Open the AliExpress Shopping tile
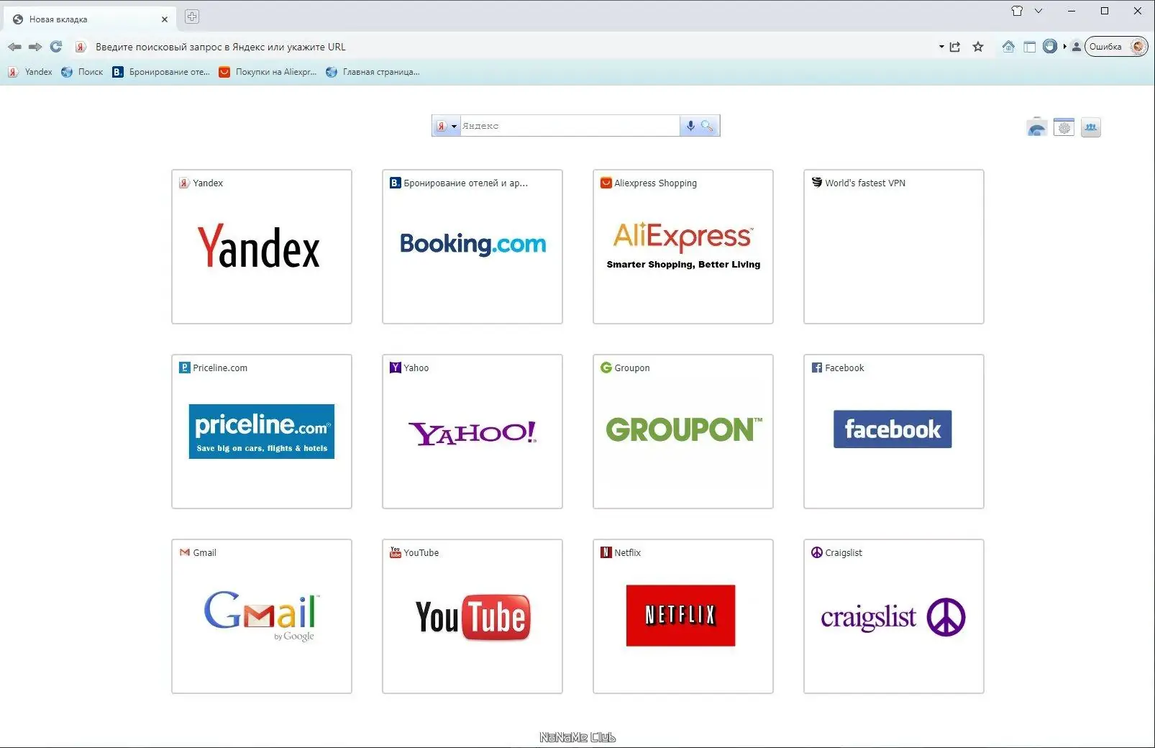Viewport: 1155px width, 748px height. pos(683,247)
